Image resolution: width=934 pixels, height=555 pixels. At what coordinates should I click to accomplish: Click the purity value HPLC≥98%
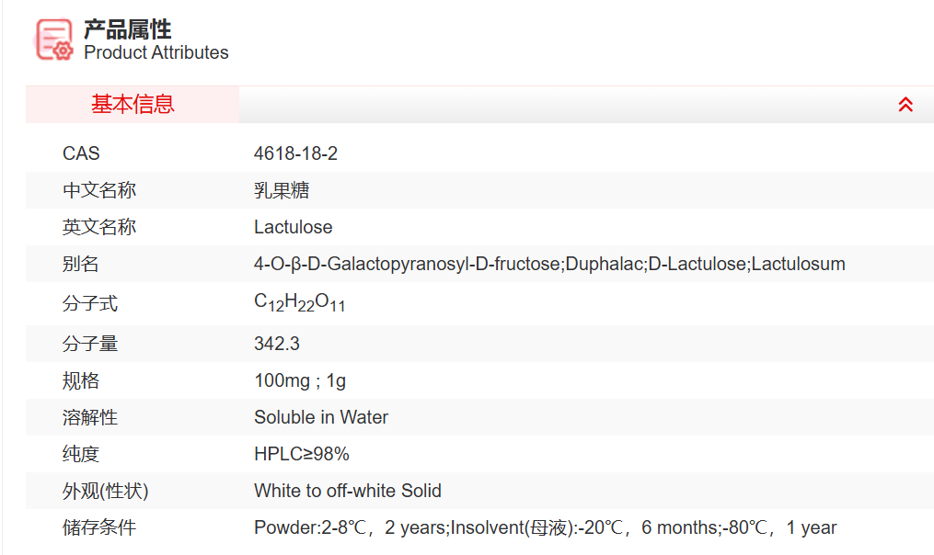(301, 454)
